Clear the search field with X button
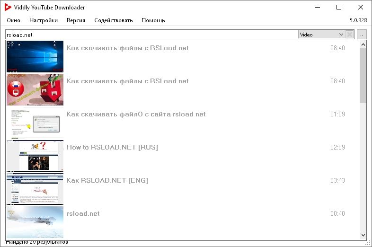 (350, 35)
